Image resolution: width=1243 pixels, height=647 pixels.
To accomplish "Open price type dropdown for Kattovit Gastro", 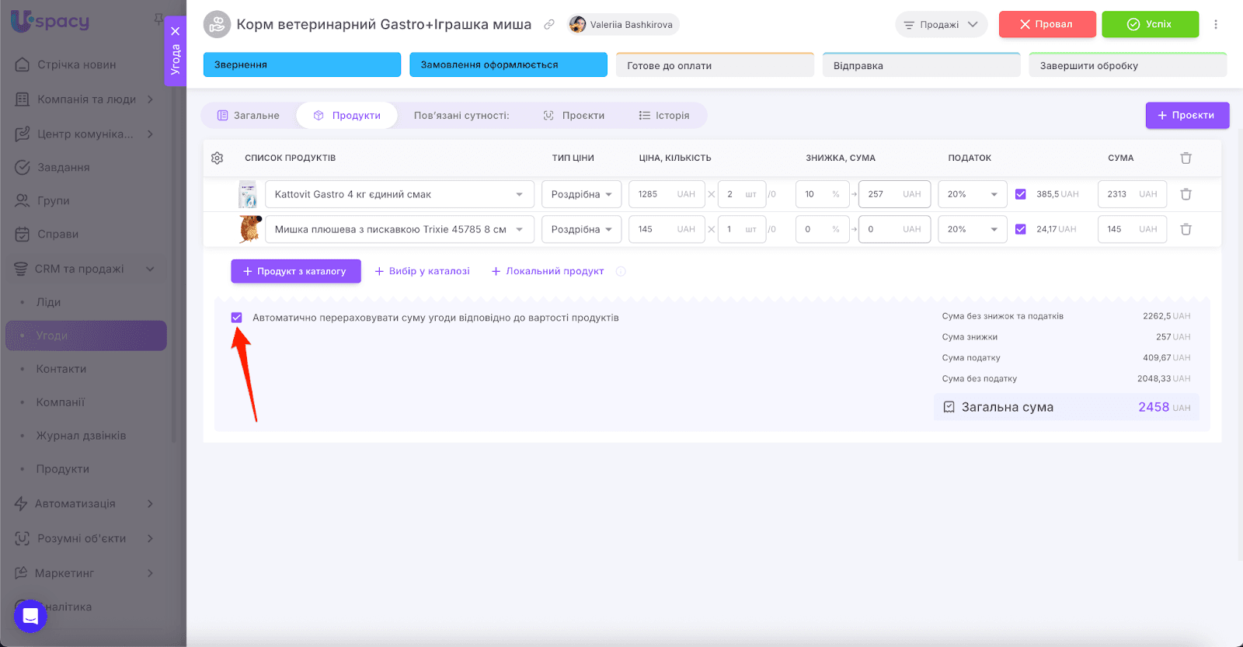I will point(581,194).
